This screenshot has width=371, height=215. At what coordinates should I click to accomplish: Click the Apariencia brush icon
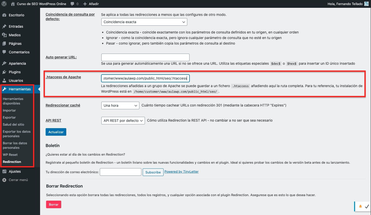tap(4, 63)
